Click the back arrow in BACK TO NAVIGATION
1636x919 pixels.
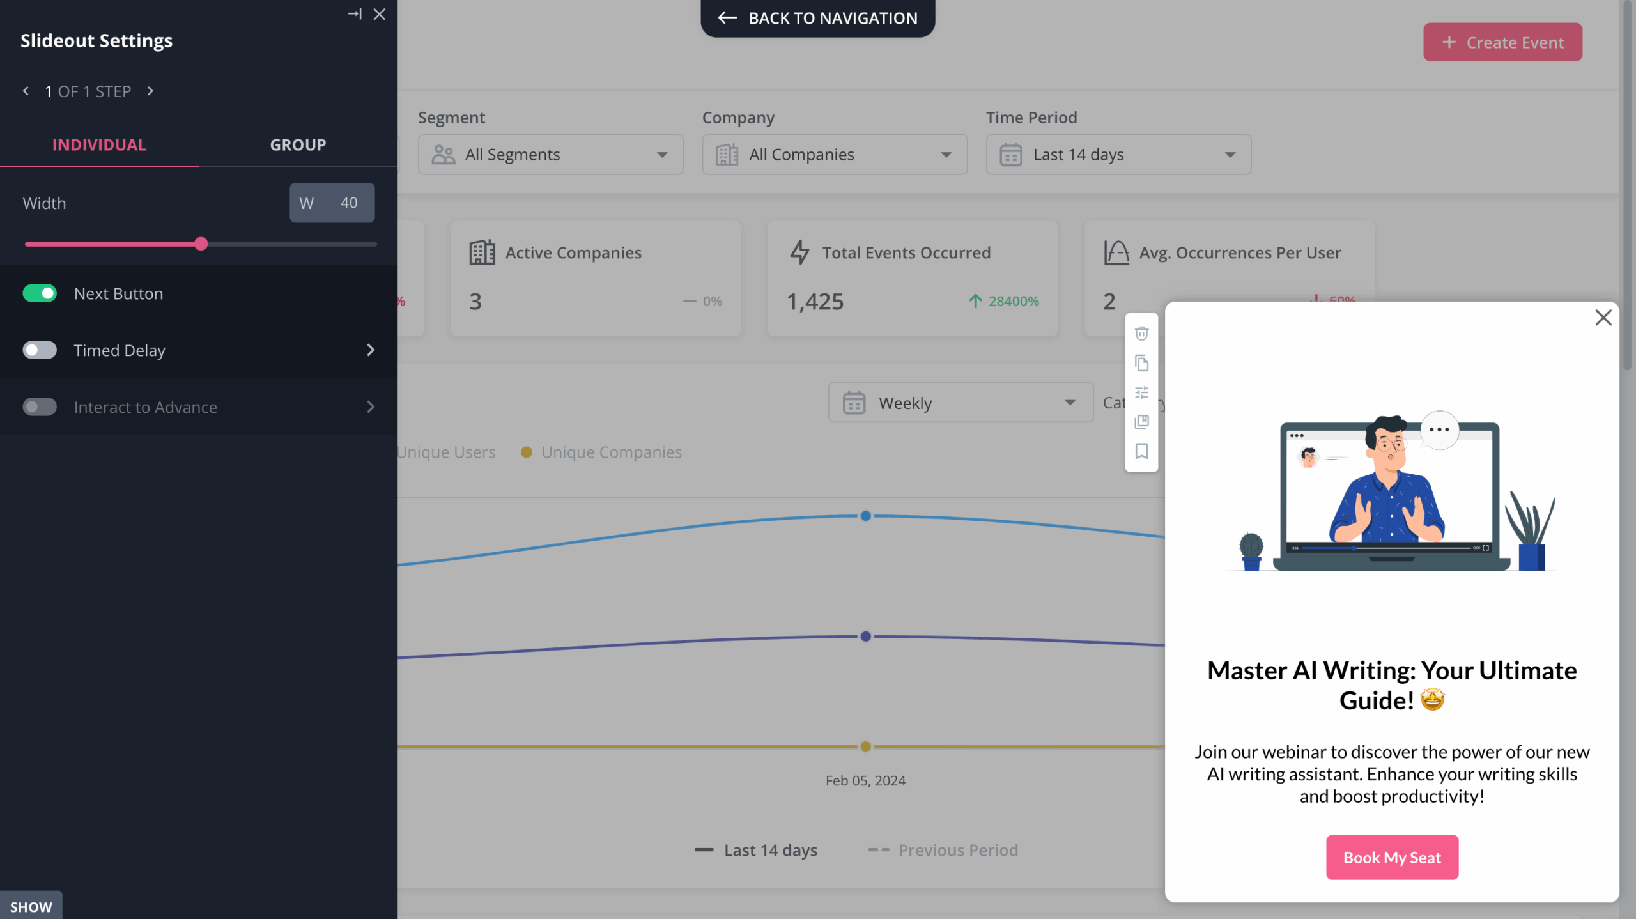(x=727, y=18)
